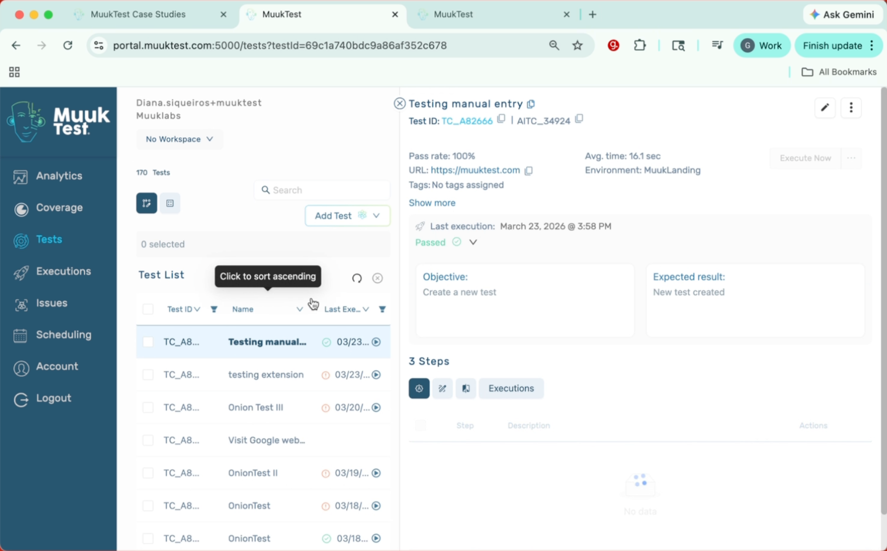Open the Account page
Image resolution: width=887 pixels, height=551 pixels.
tap(46, 367)
